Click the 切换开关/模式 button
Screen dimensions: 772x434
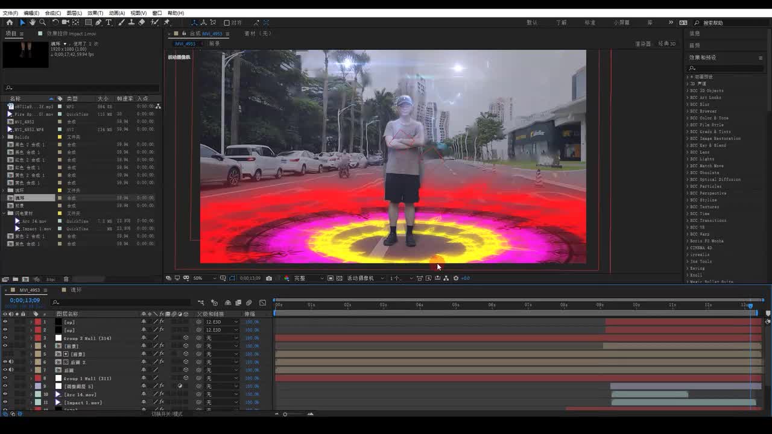point(166,414)
